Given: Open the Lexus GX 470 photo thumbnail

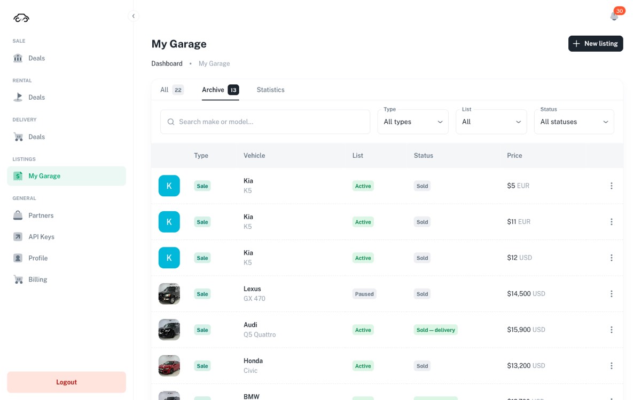Looking at the screenshot, I should click(169, 294).
